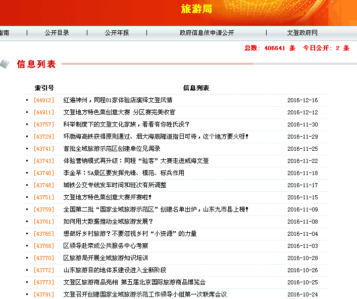The image size is (357, 299).
Task: Go to 文登政府网 navigation link
Action: (x=302, y=33)
